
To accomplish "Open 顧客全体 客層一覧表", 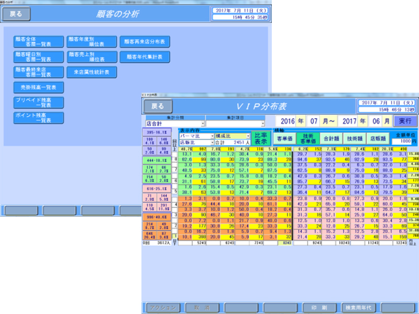I will pyautogui.click(x=38, y=42).
